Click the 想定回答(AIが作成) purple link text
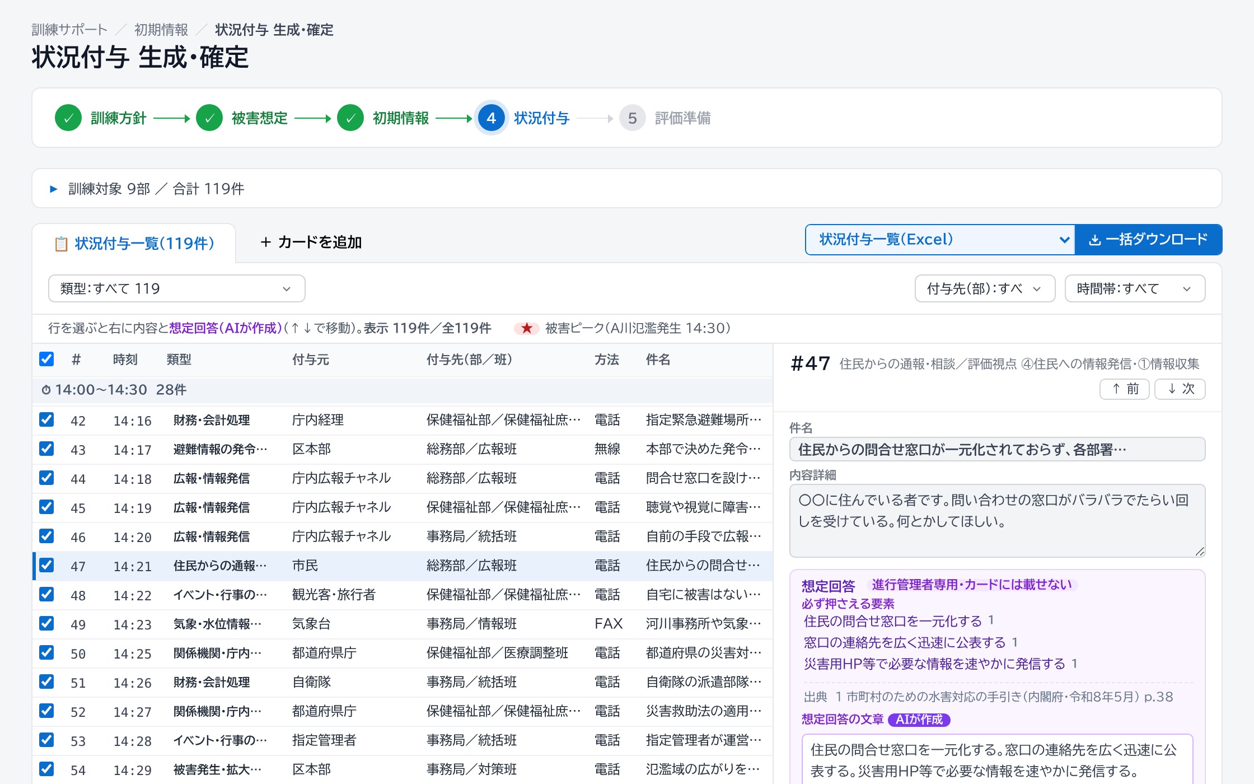 (226, 328)
